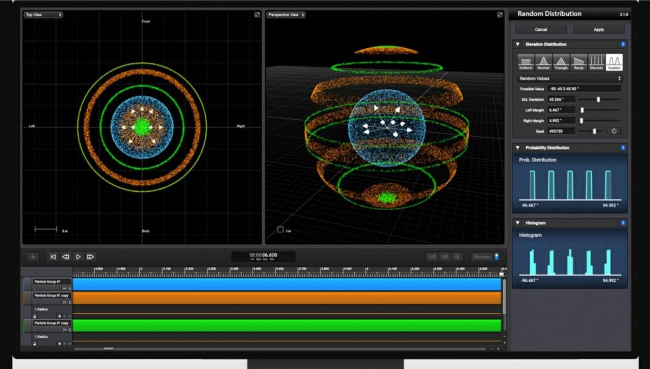The image size is (650, 369).
Task: Click the info icon on Elevation Distribution
Action: tap(623, 44)
